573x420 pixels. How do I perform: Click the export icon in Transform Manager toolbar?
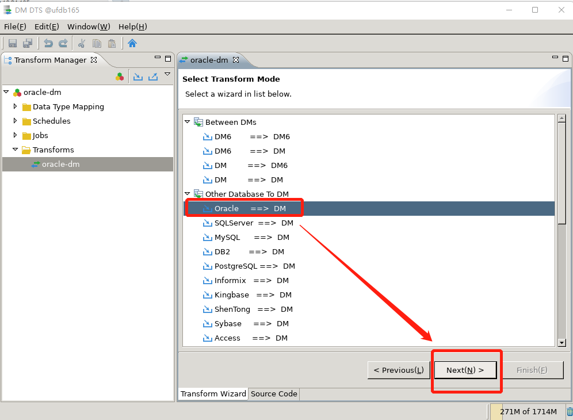click(x=153, y=77)
